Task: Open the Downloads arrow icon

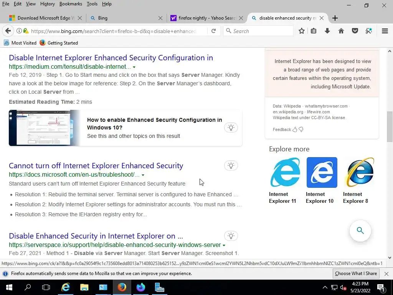Action: 327,31
